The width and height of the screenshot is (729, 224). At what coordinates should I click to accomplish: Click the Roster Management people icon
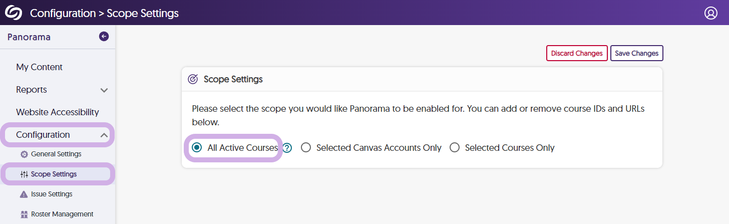pyautogui.click(x=24, y=214)
